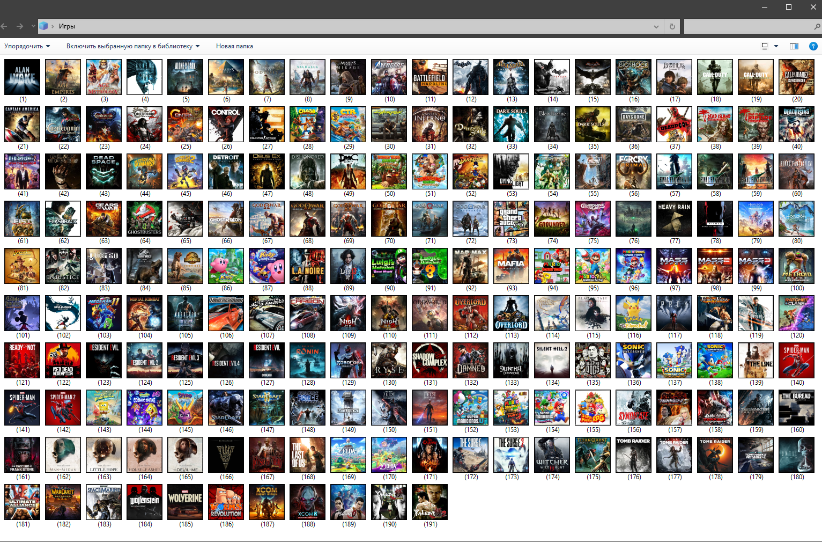Select Detroit cover thumbnail (46)
822x542 pixels.
pos(226,172)
